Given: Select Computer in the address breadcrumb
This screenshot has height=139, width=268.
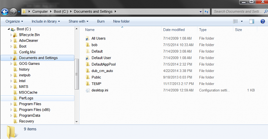Looking at the screenshot, I should (40, 11).
